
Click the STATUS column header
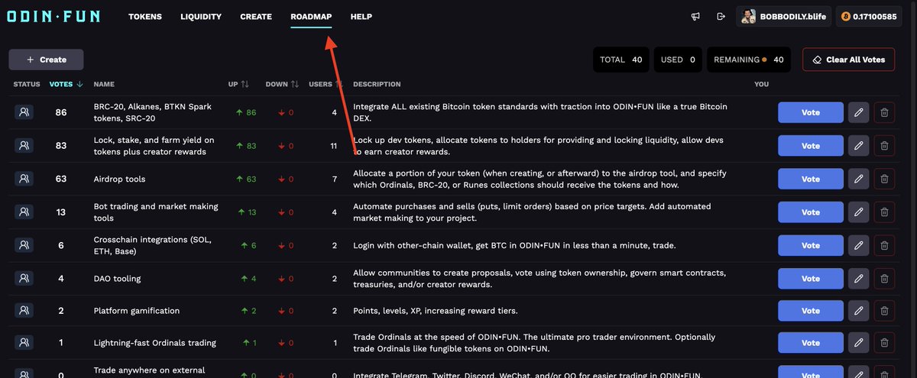[x=27, y=84]
